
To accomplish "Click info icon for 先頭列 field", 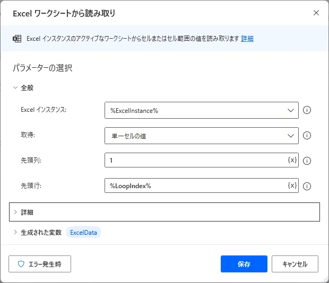I will 306,161.
